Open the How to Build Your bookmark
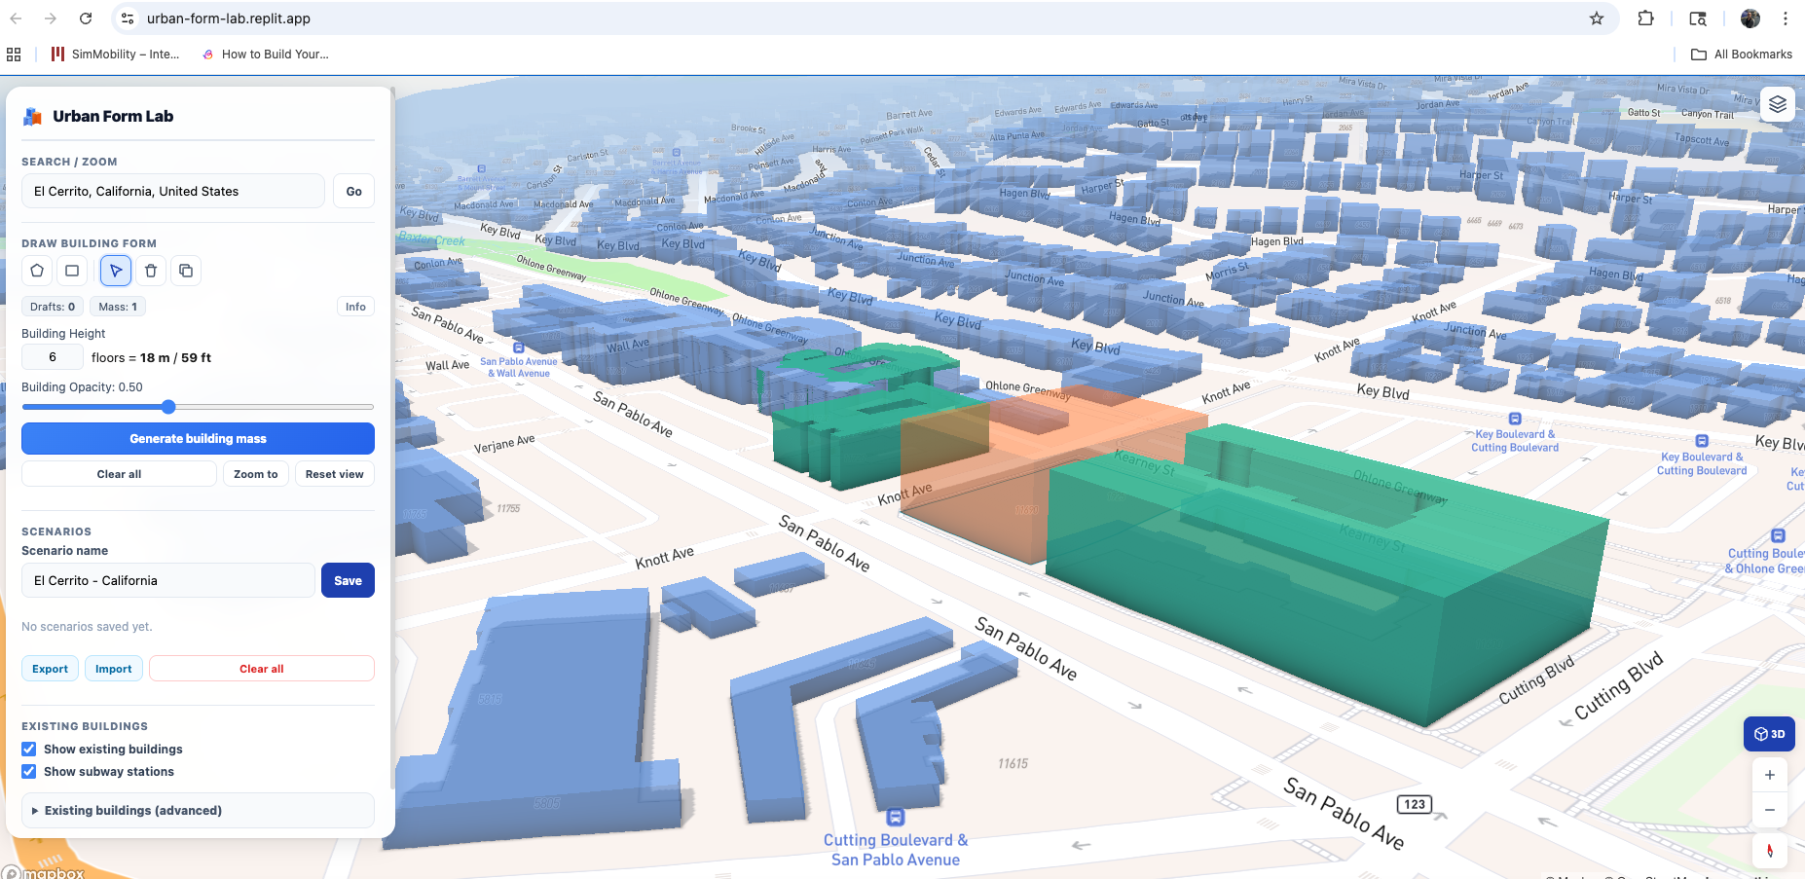The width and height of the screenshot is (1805, 879). tap(265, 54)
